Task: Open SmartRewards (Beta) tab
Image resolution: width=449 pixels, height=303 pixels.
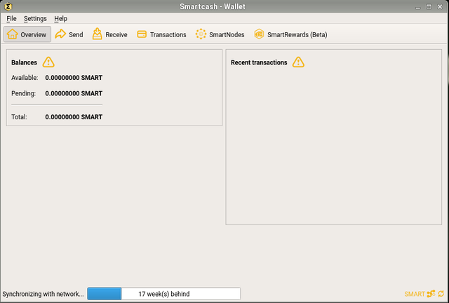Action: 290,34
